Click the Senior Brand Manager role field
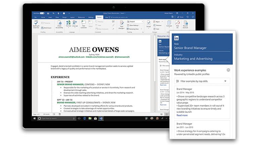The height and width of the screenshot is (145, 258). (x=202, y=48)
